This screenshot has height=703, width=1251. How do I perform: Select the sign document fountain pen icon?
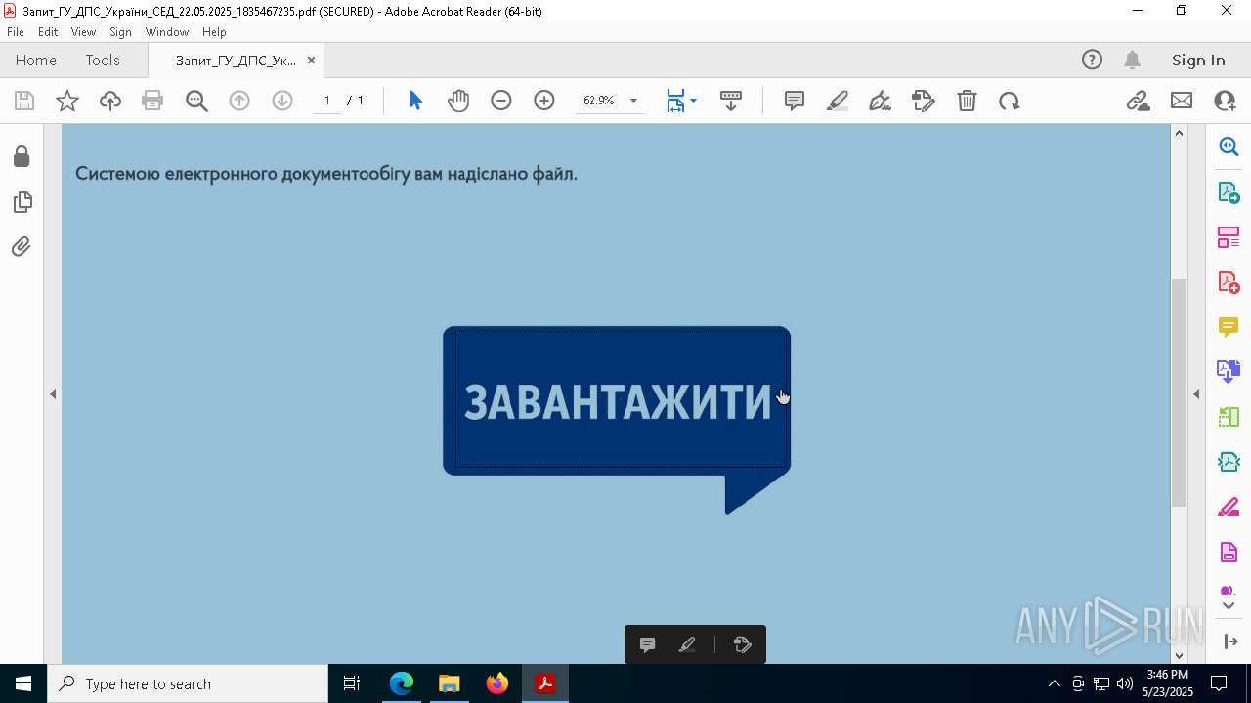click(x=880, y=101)
